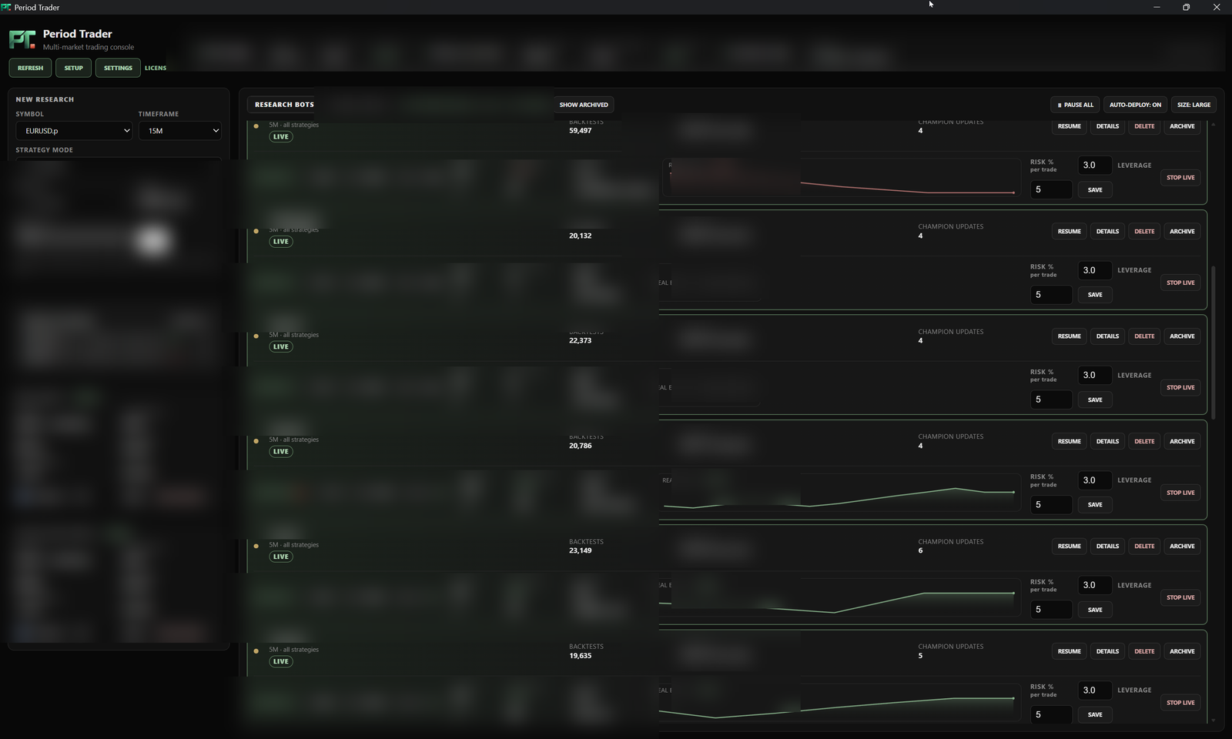Resume the bot with 23,149 backtests

1069,547
